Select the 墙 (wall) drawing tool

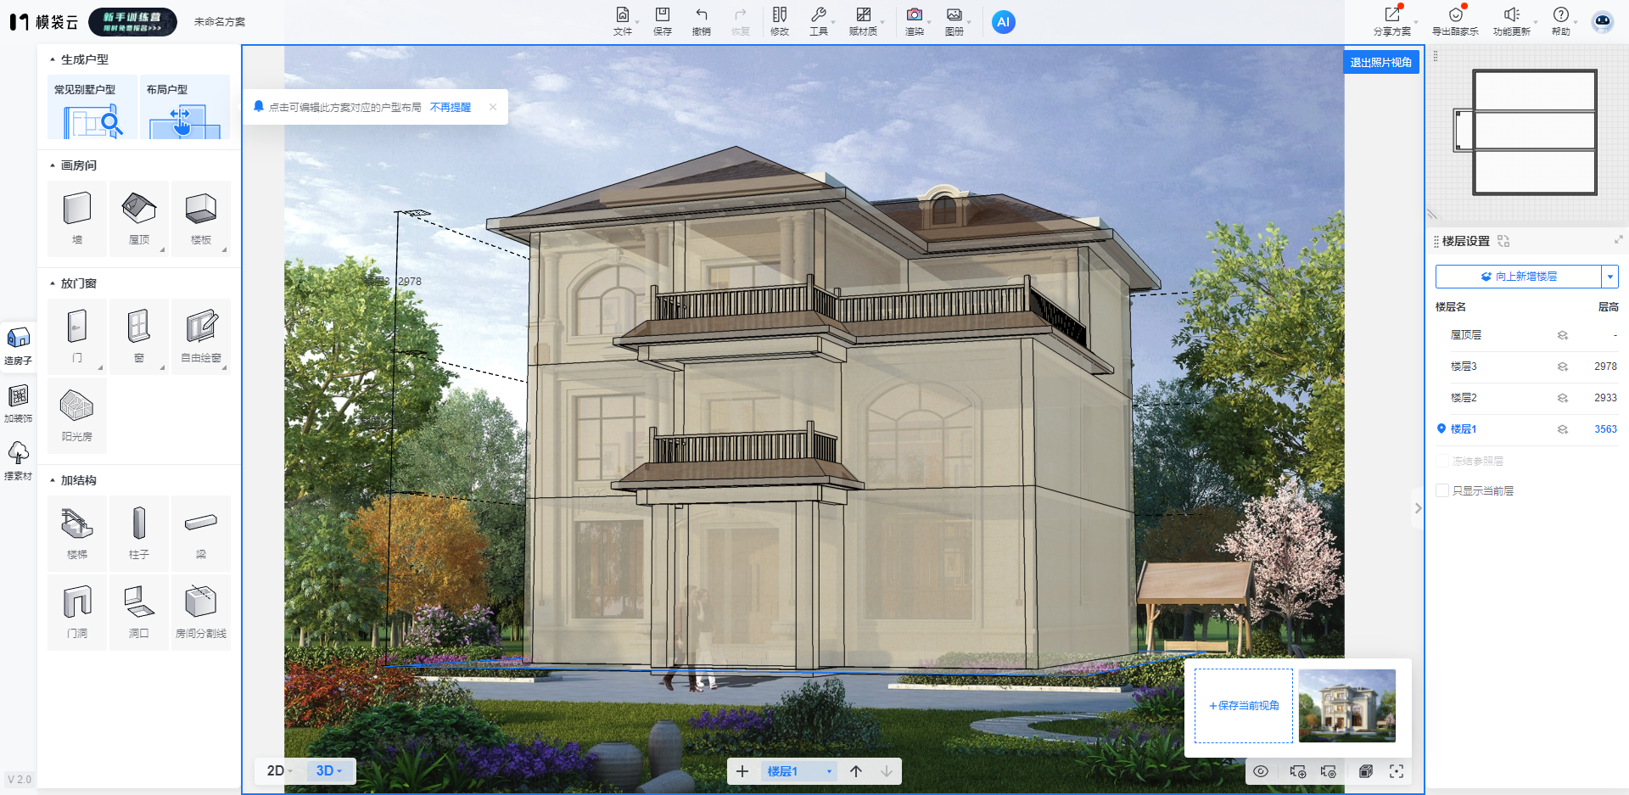tap(77, 217)
